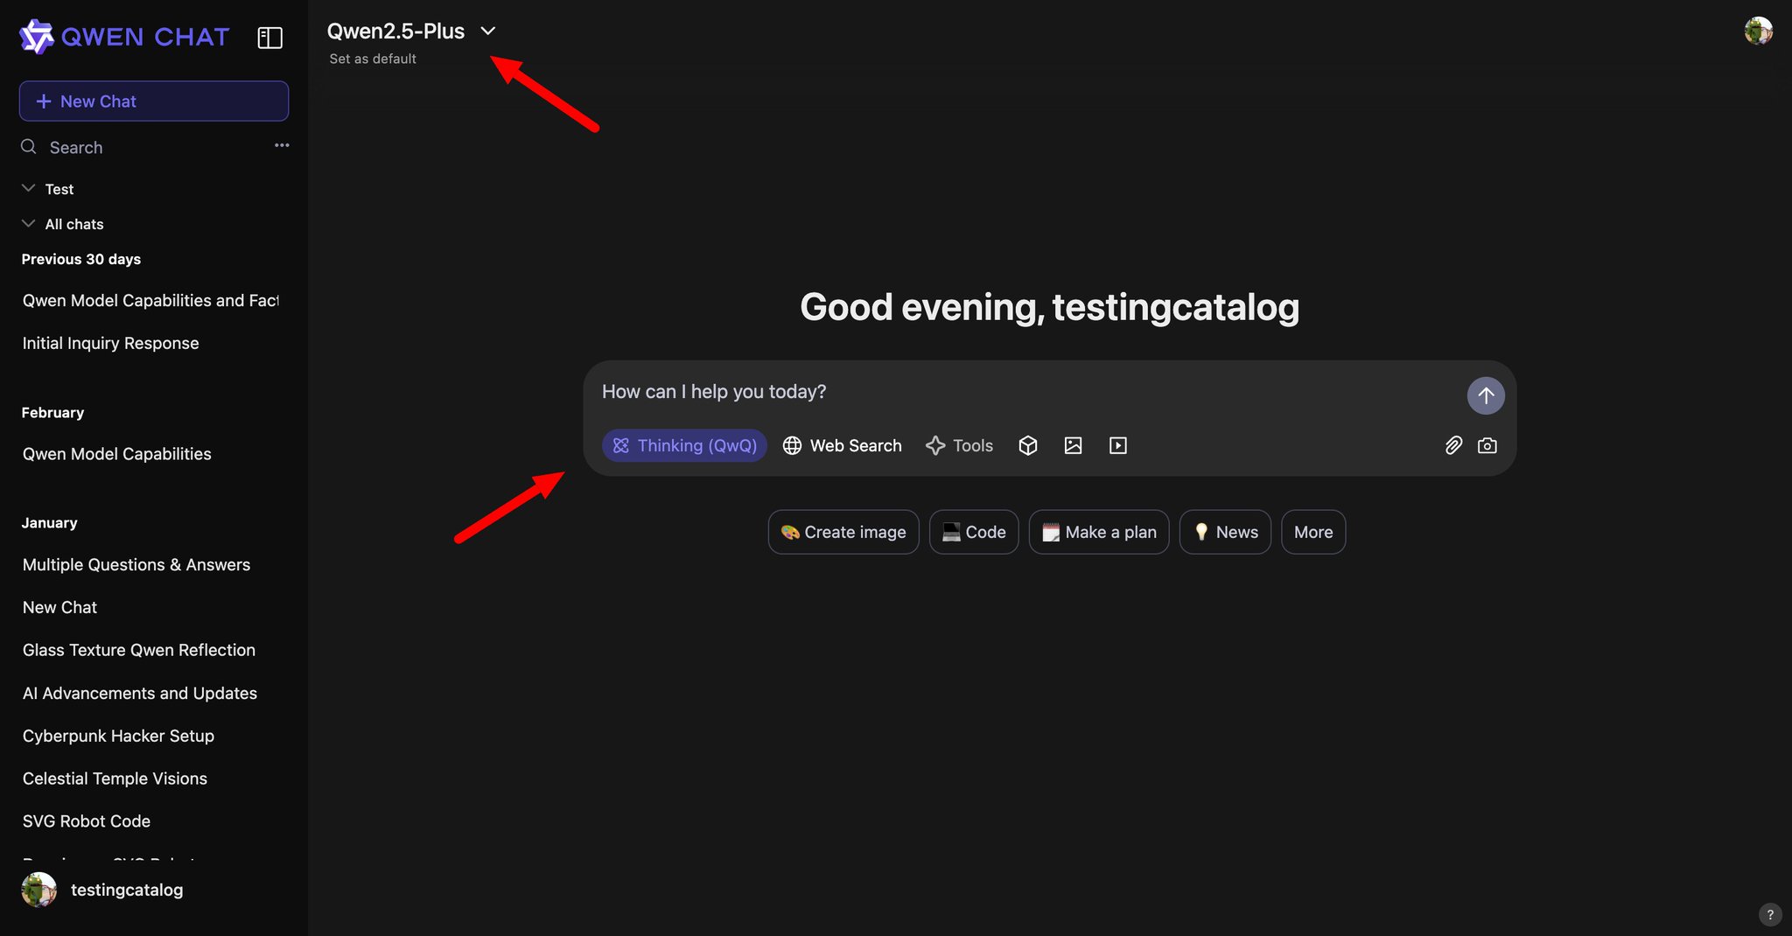Open the three-dot menu next to Search

282,145
